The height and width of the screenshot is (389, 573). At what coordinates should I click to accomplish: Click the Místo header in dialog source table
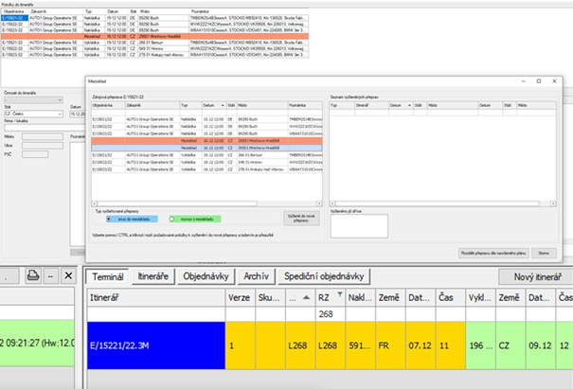point(262,105)
